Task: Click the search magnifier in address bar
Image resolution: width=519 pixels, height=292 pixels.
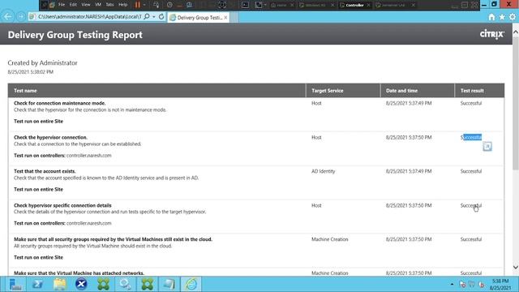Action: 147,16
